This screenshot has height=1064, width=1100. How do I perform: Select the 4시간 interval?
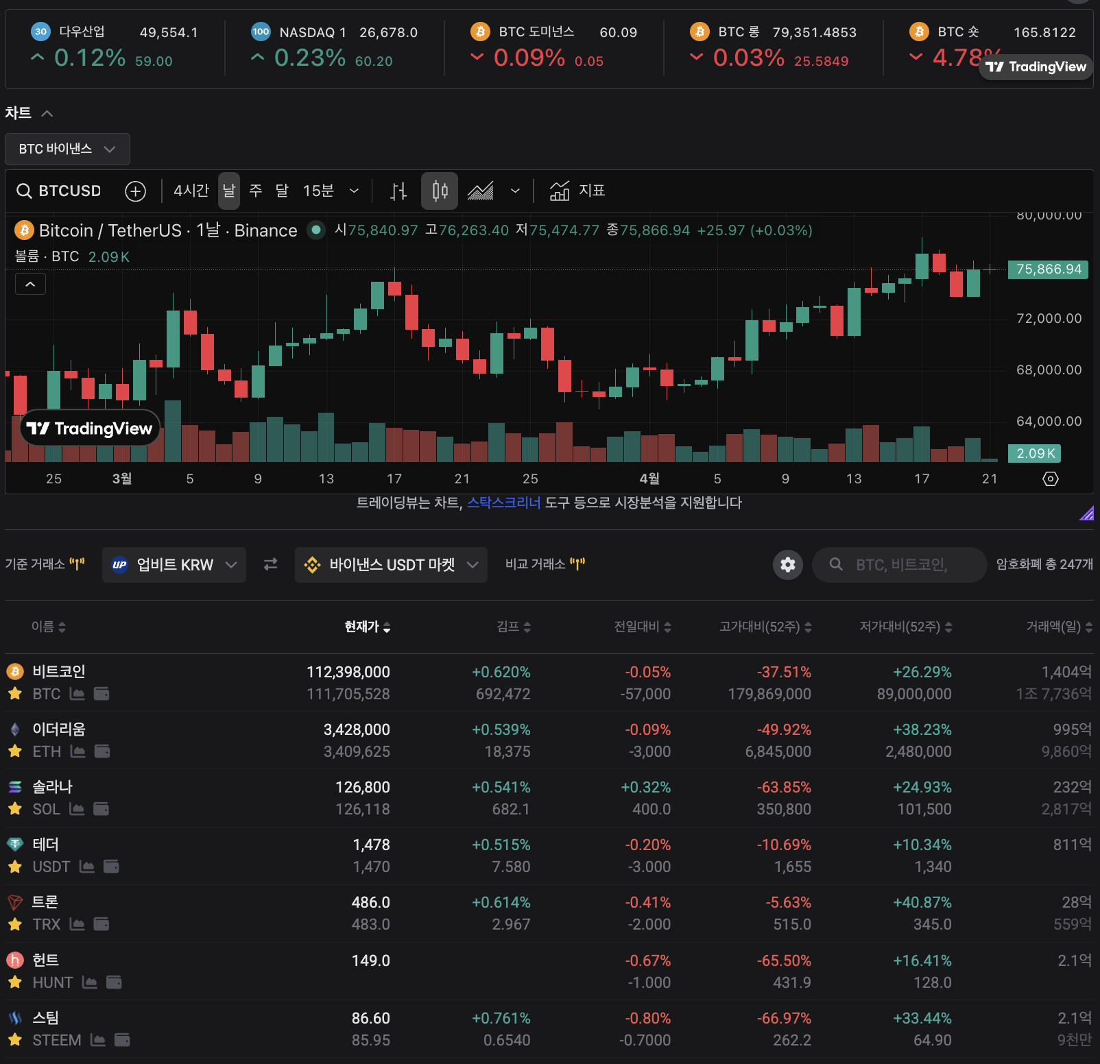(191, 191)
